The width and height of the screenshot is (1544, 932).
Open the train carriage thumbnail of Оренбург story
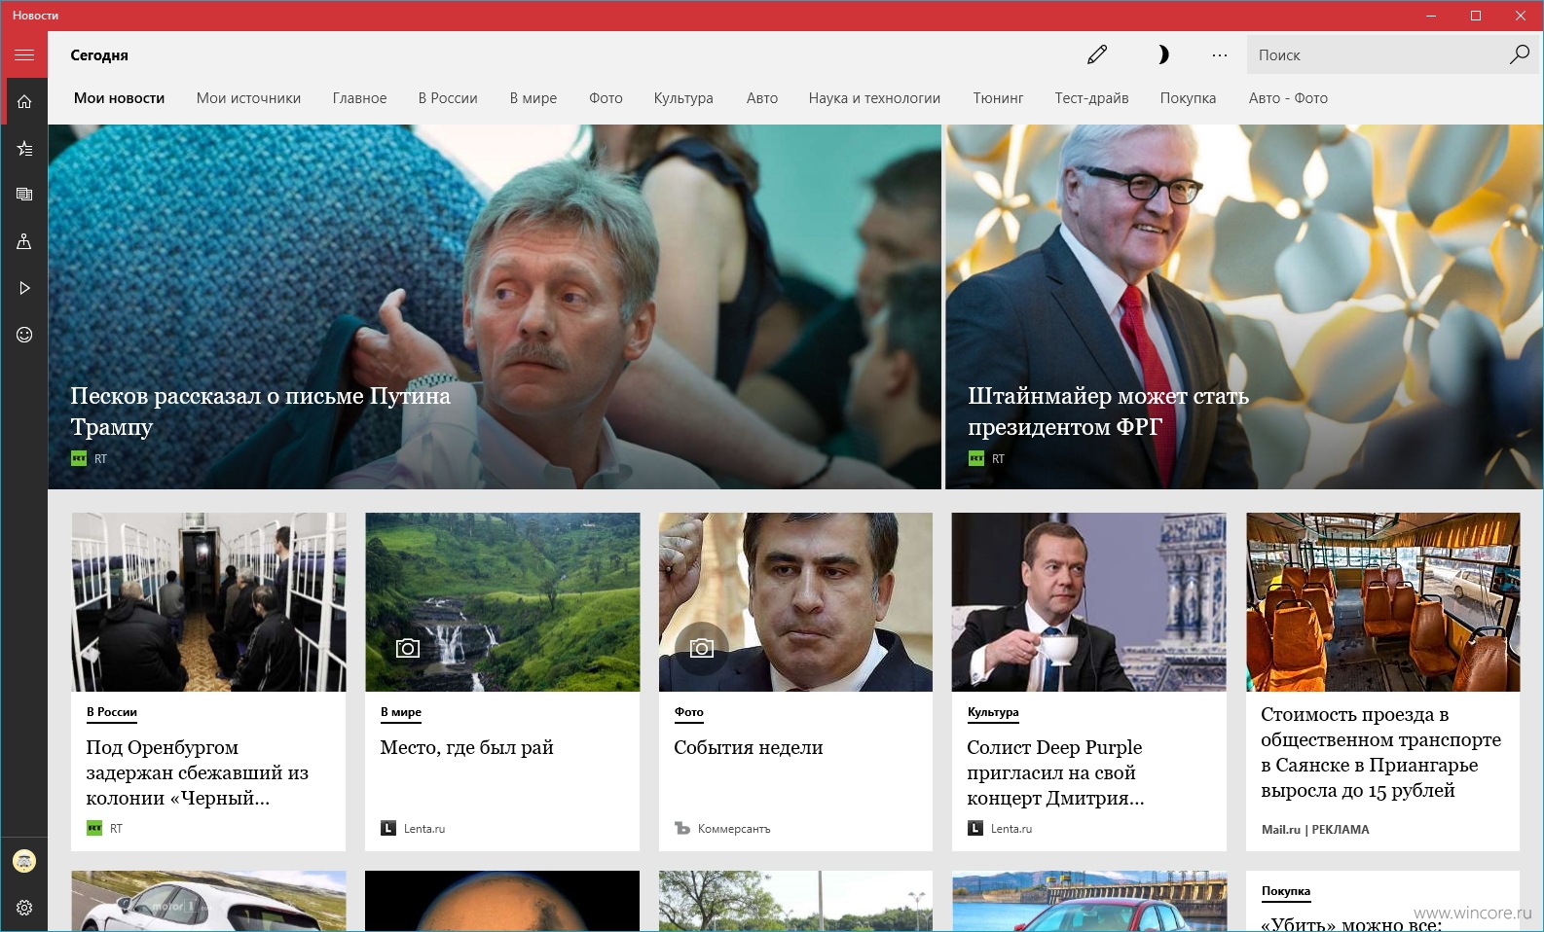coord(208,602)
